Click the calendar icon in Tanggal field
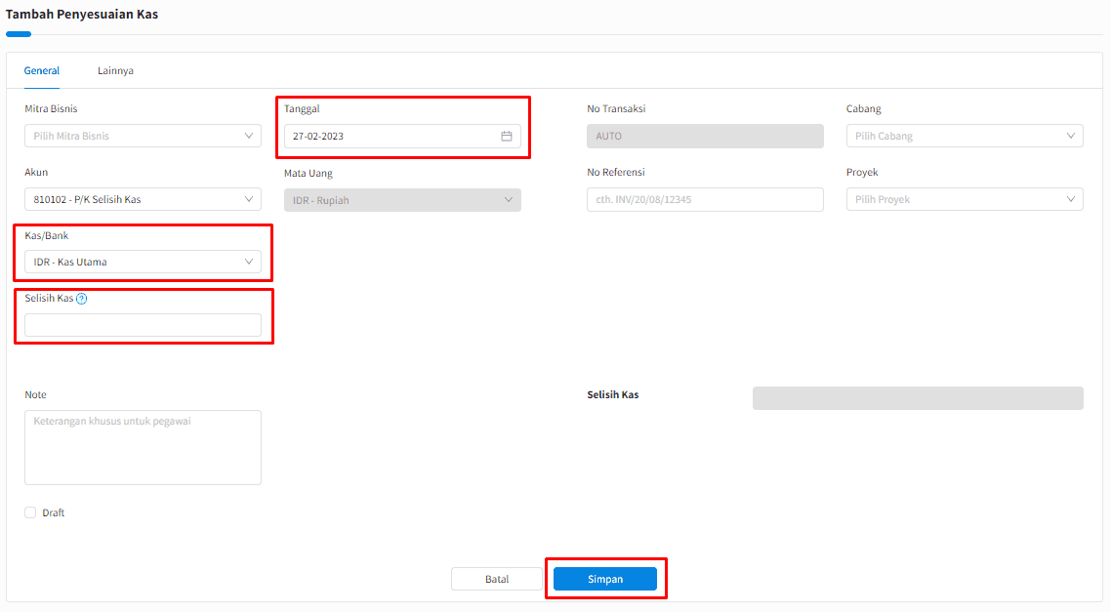Viewport: 1111px width, 612px height. click(x=507, y=137)
